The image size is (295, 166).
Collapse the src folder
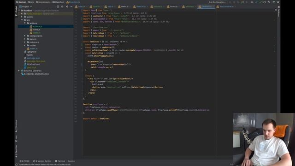[x=22, y=20]
